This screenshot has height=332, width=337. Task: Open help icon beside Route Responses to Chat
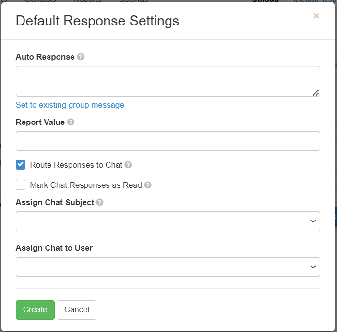(x=128, y=165)
